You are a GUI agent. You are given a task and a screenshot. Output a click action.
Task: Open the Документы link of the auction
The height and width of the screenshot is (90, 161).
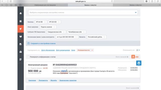43,80
